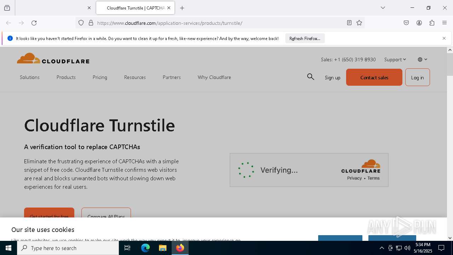
Task: Click the scroll down arrow
Action: [x=450, y=238]
